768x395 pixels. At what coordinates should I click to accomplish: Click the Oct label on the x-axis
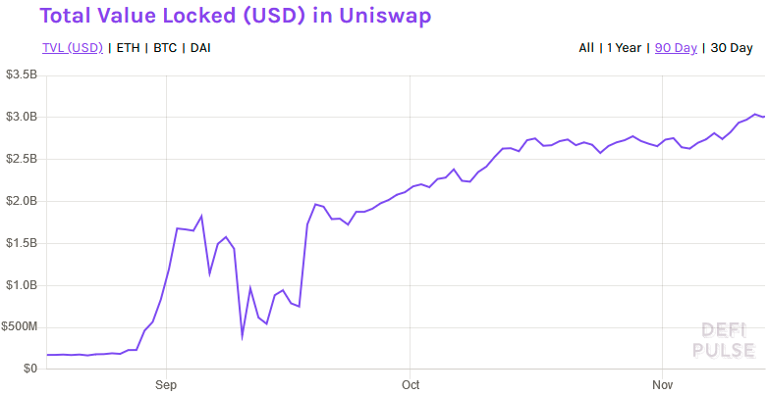click(x=410, y=385)
